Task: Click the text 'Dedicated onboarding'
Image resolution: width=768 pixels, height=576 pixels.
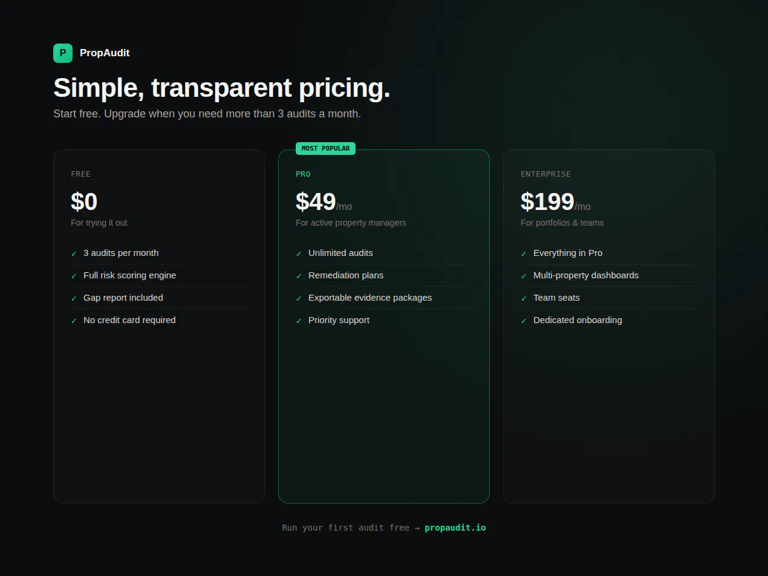Action: [578, 320]
